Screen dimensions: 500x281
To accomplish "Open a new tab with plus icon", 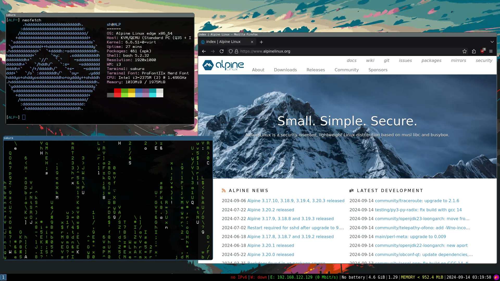I will (x=261, y=42).
